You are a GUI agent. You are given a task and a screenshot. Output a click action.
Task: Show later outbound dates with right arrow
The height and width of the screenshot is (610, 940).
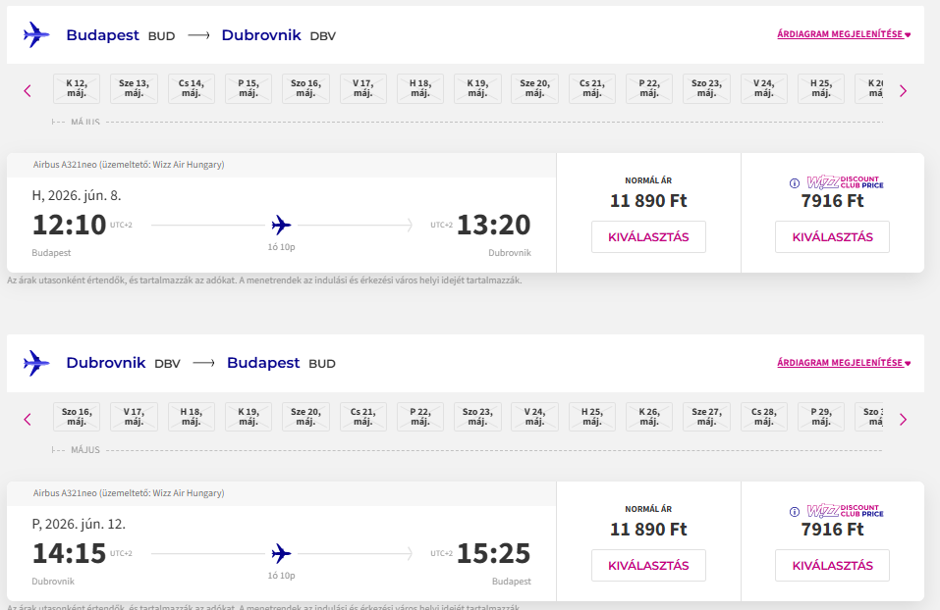903,91
